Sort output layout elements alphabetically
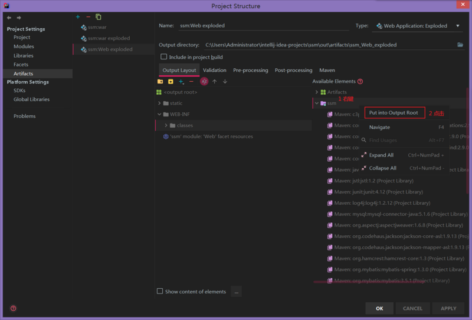472x320 pixels. tap(204, 81)
